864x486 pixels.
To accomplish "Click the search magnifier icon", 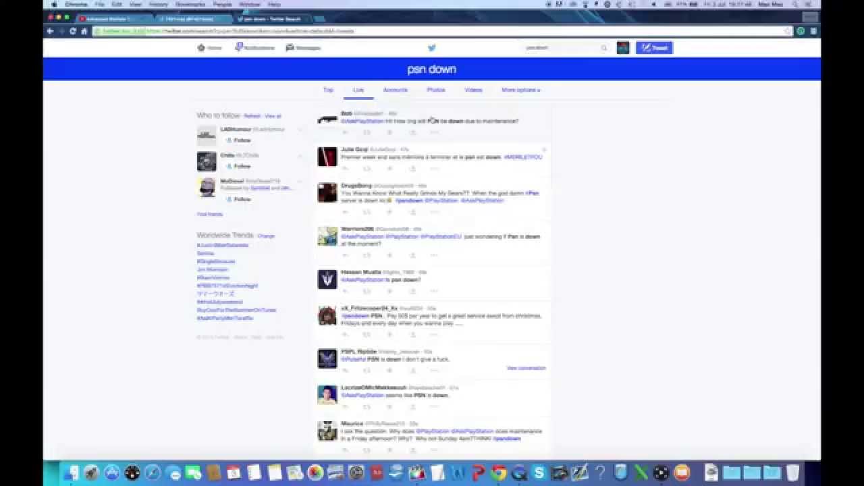I will click(x=604, y=48).
